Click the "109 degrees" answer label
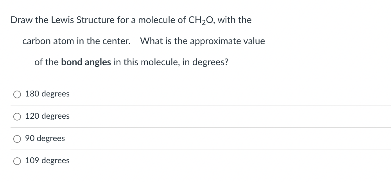This screenshot has height=182, width=391. tap(47, 161)
